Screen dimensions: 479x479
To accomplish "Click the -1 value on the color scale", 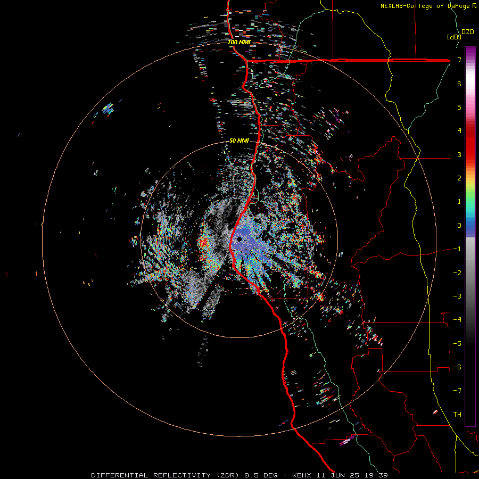I will (x=457, y=249).
